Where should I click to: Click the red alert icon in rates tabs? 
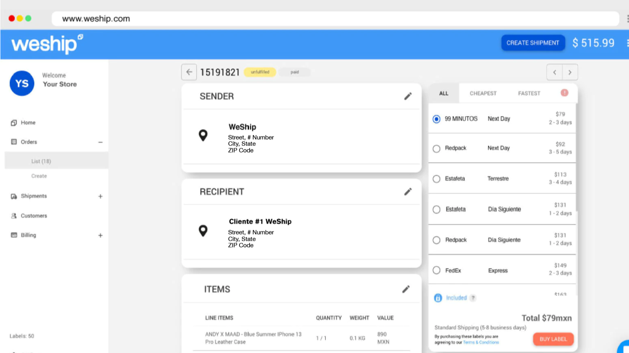tap(565, 93)
